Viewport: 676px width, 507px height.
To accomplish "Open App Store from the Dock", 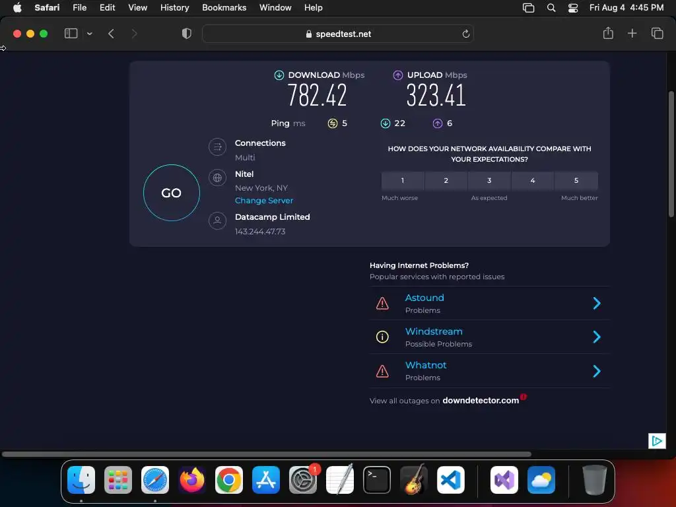I will (266, 480).
